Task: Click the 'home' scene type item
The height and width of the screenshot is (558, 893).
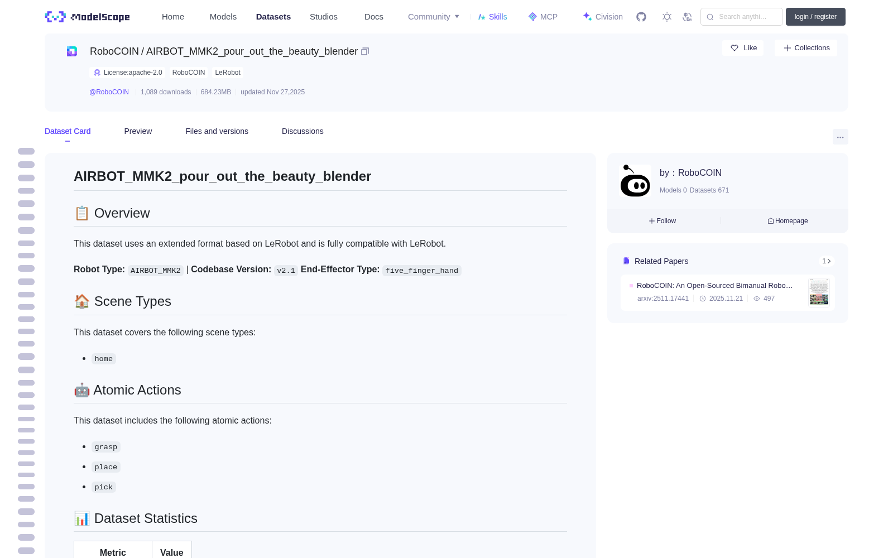Action: pos(104,359)
